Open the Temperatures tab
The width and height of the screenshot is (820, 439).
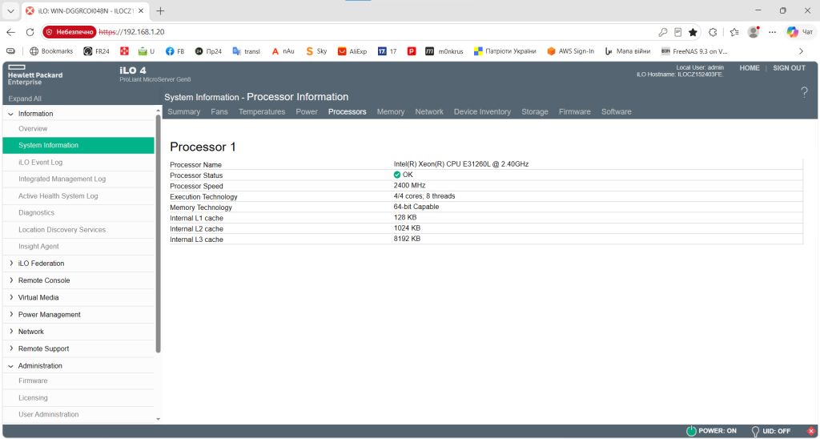tap(262, 111)
